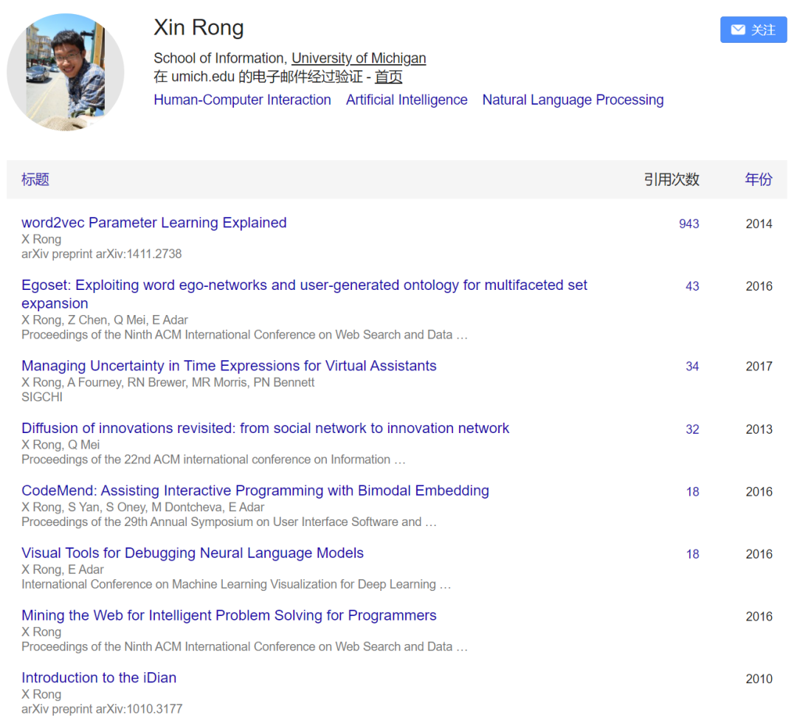Select the Artificial Intelligence interest tag
797x723 pixels.
click(407, 100)
